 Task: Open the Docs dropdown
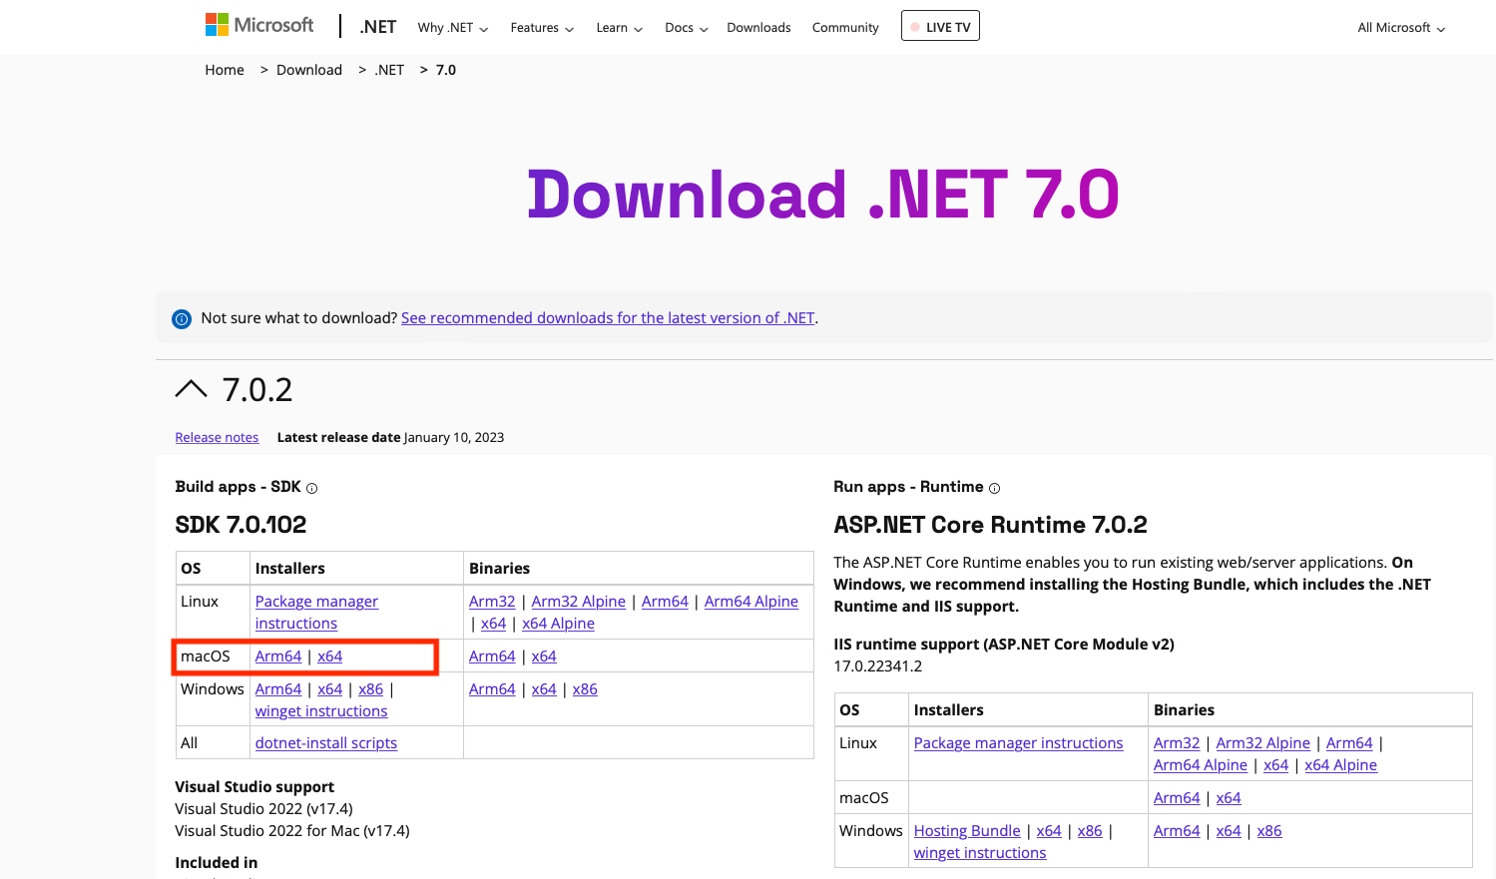(x=685, y=28)
